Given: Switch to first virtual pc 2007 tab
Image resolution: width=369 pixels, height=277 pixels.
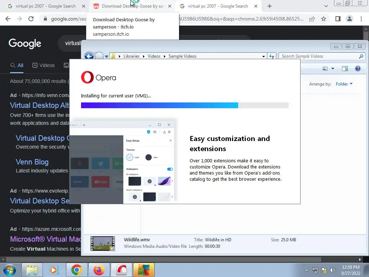Looking at the screenshot, I should 46,6.
